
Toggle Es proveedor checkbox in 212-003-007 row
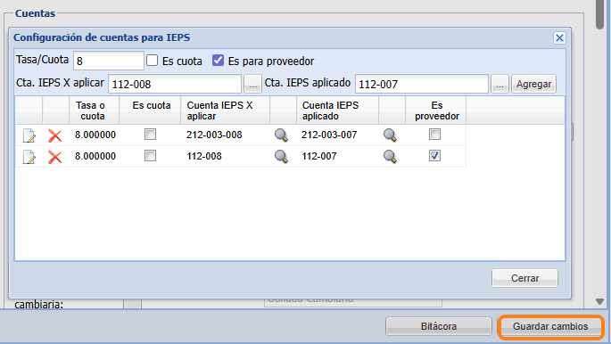coord(435,135)
